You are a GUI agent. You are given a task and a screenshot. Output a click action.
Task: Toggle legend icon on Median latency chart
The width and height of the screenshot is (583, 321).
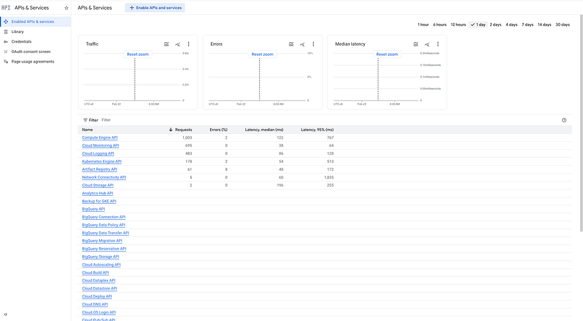click(x=416, y=44)
